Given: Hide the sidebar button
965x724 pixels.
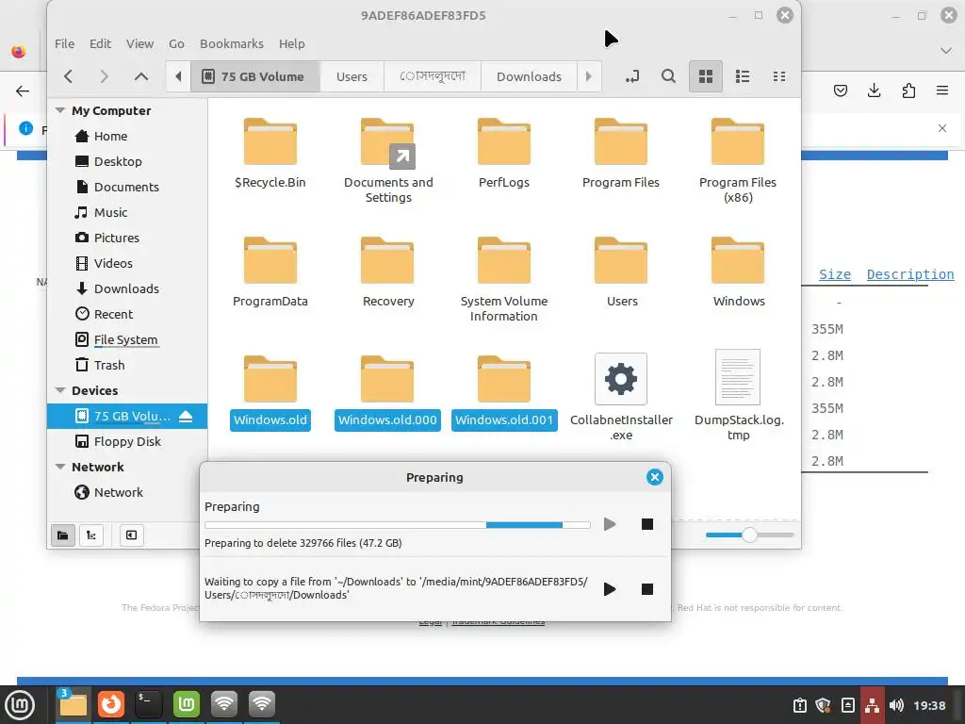Looking at the screenshot, I should tap(131, 535).
